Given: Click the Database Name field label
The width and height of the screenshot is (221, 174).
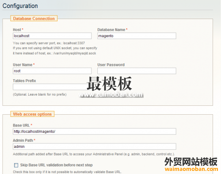Looking at the screenshot, I should pos(111,30).
